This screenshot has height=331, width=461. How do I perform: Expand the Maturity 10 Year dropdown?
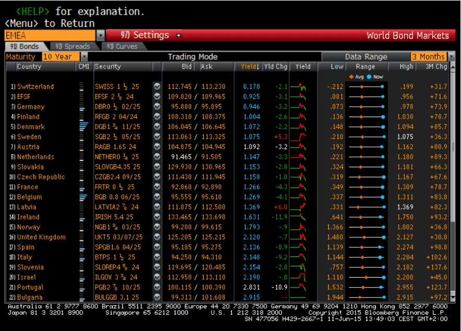click(84, 56)
